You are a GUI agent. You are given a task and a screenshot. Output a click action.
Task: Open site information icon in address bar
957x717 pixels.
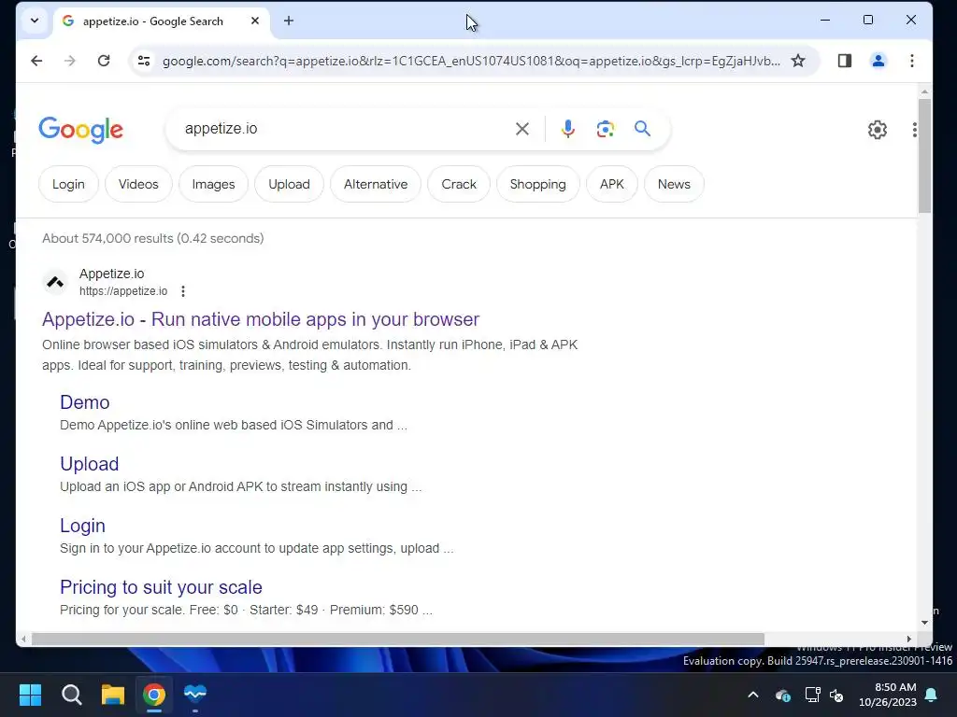point(144,61)
